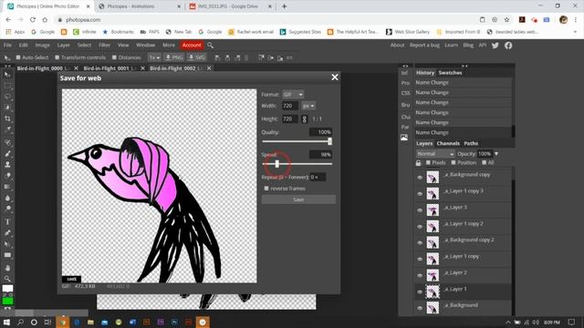
Task: Select the Rectangle shape tool
Action: pyautogui.click(x=7, y=255)
